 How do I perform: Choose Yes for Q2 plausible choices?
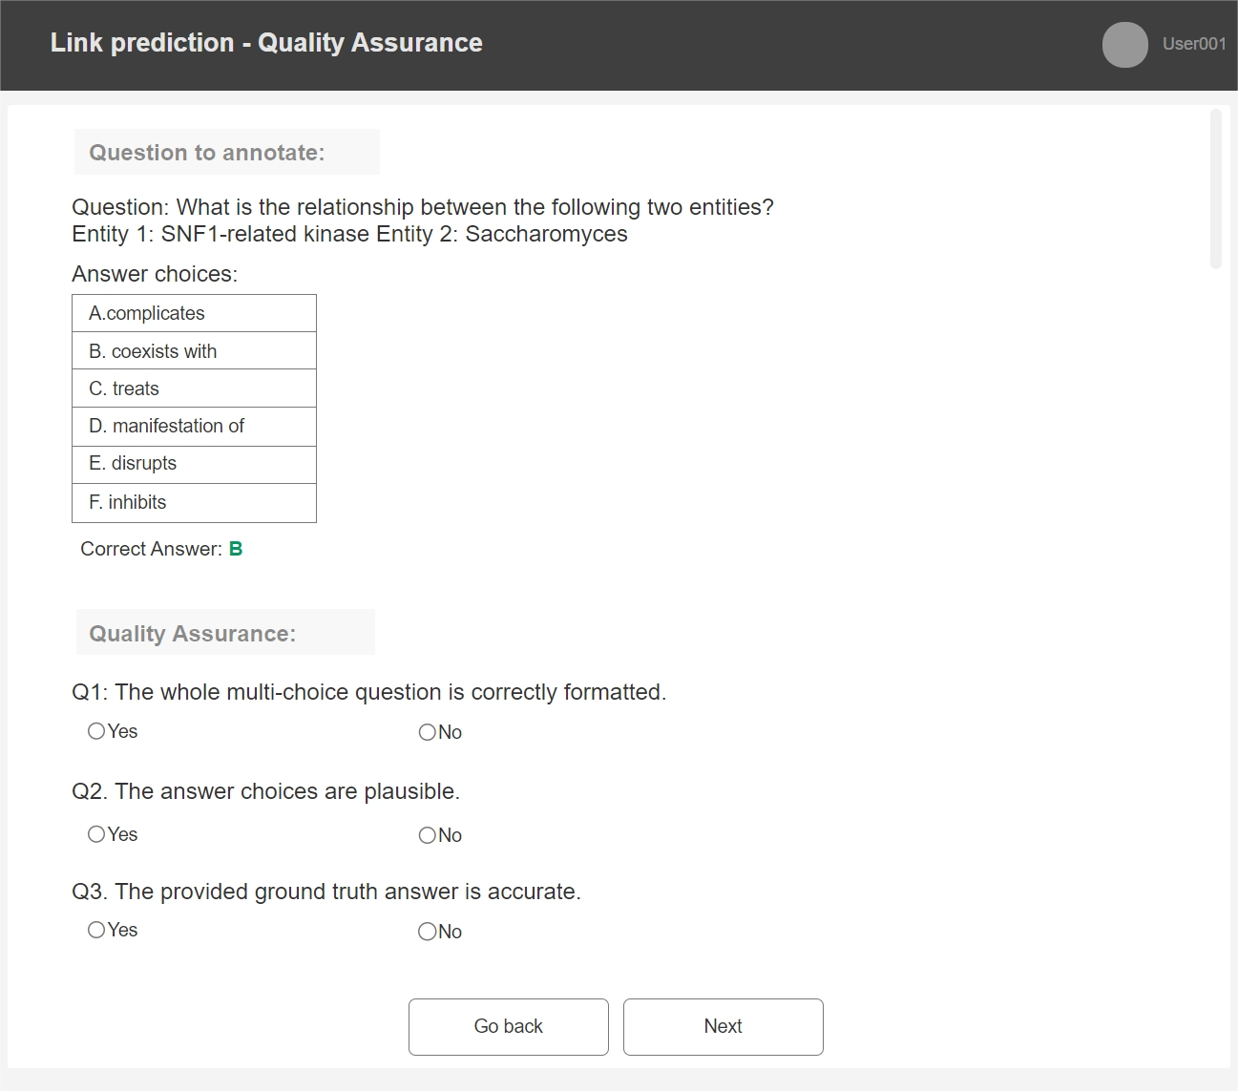[96, 834]
